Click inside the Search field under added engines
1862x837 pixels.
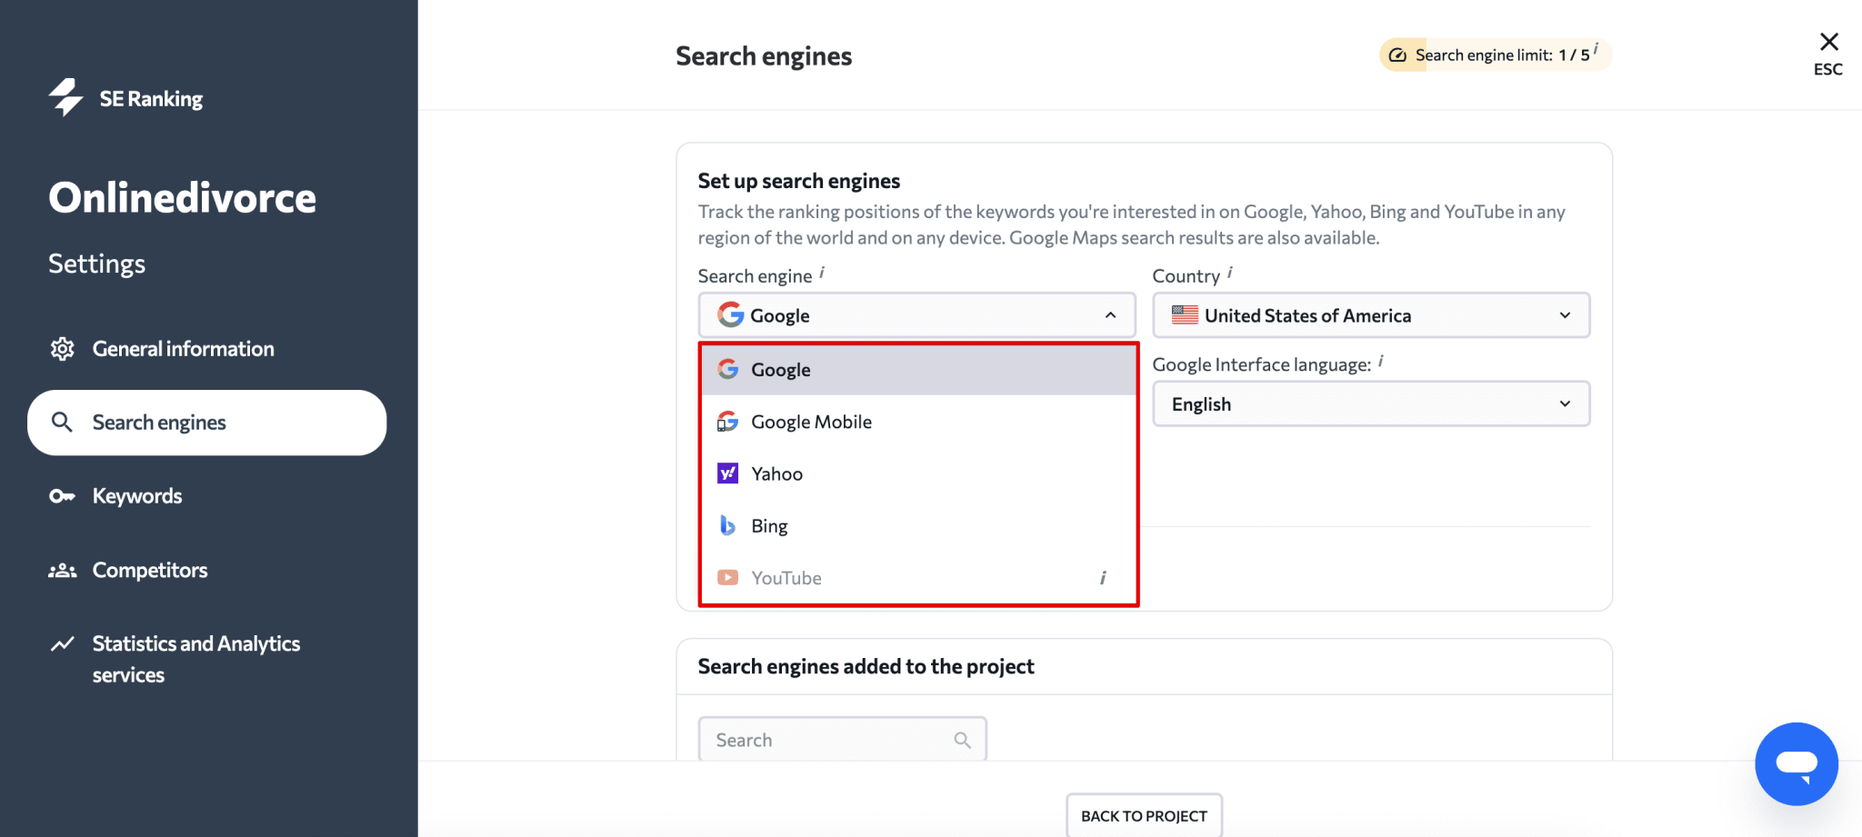point(818,739)
